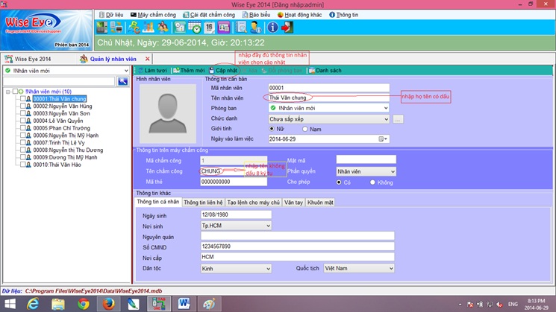Open Microsoft Word from taskbar
Screen dimensions: 556x312
pyautogui.click(x=184, y=304)
